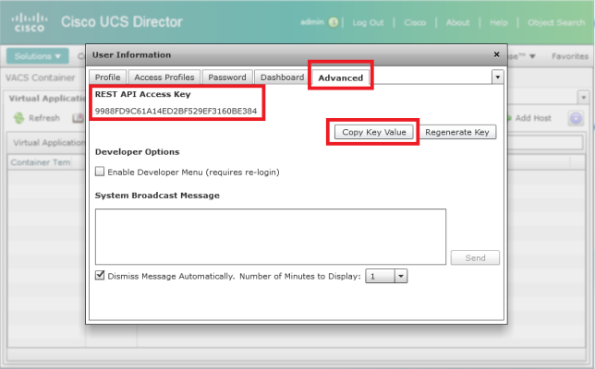Image resolution: width=595 pixels, height=369 pixels.
Task: Select the Password tab
Action: point(226,77)
